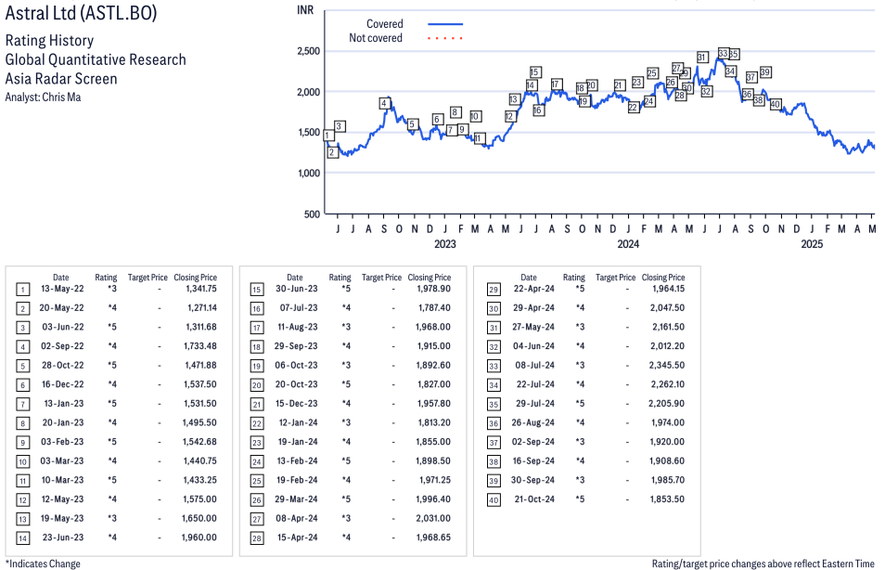Click chart marker 15 on the graph

pyautogui.click(x=535, y=71)
